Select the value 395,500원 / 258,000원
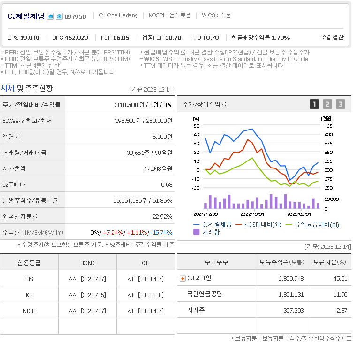The image size is (357, 344). (x=144, y=121)
